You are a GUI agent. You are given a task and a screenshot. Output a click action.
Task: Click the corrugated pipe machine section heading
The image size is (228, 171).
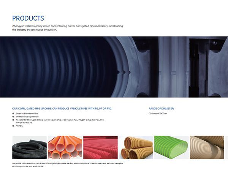[x=62, y=109]
